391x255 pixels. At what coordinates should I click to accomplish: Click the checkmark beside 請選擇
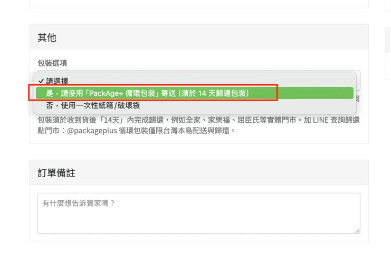point(41,81)
